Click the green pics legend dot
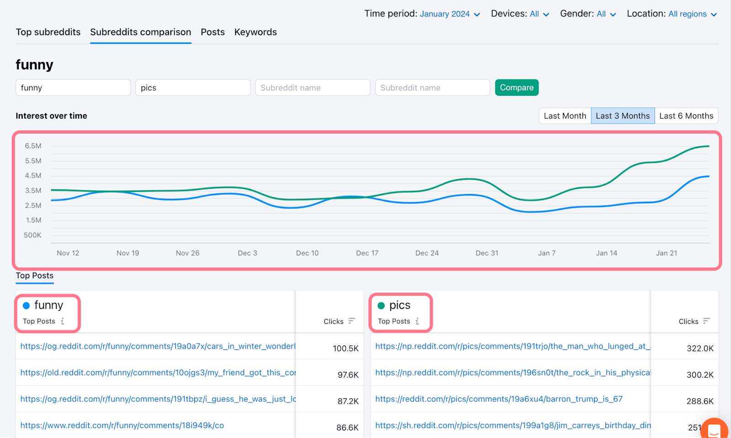Image resolution: width=731 pixels, height=438 pixels. click(x=381, y=306)
